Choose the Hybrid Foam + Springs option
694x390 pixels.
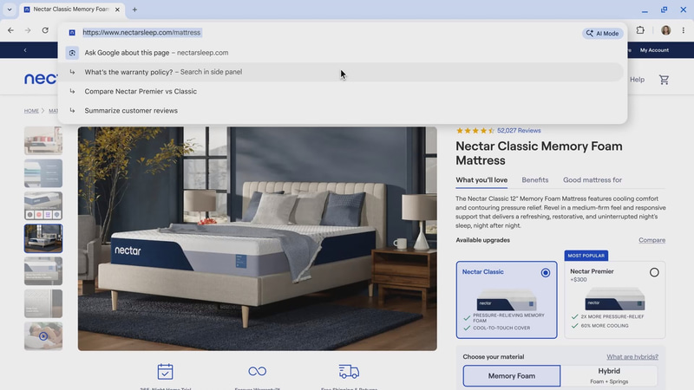coord(609,376)
